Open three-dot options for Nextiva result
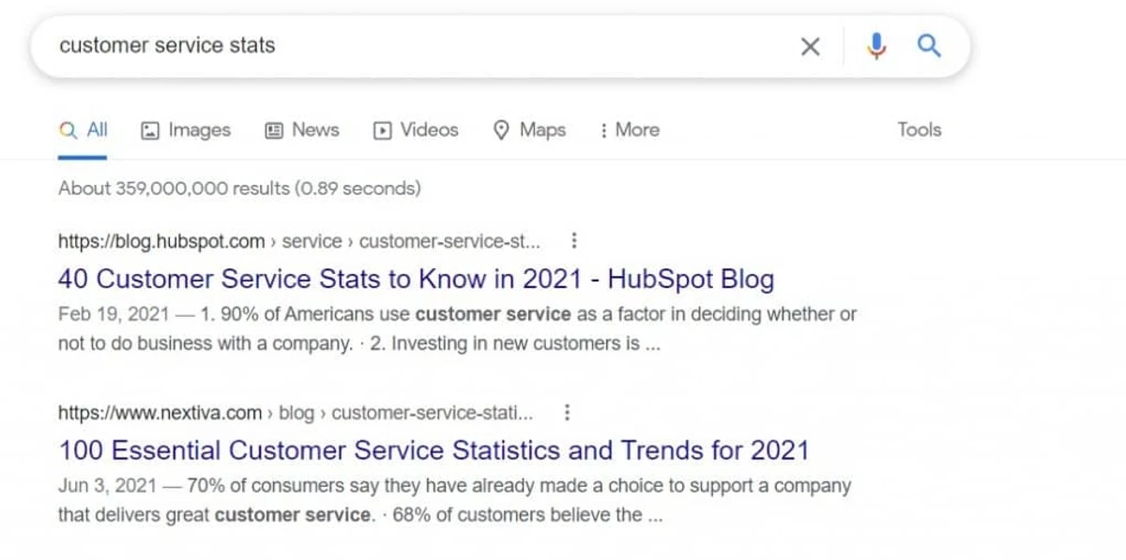 click(567, 413)
